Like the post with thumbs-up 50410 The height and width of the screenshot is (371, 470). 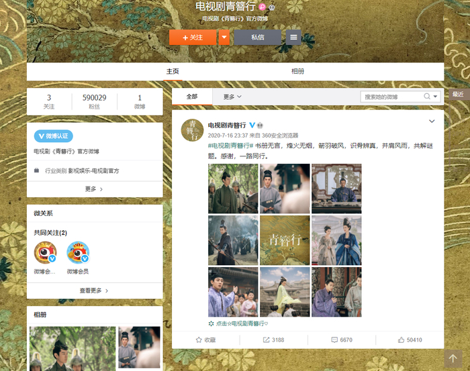401,340
